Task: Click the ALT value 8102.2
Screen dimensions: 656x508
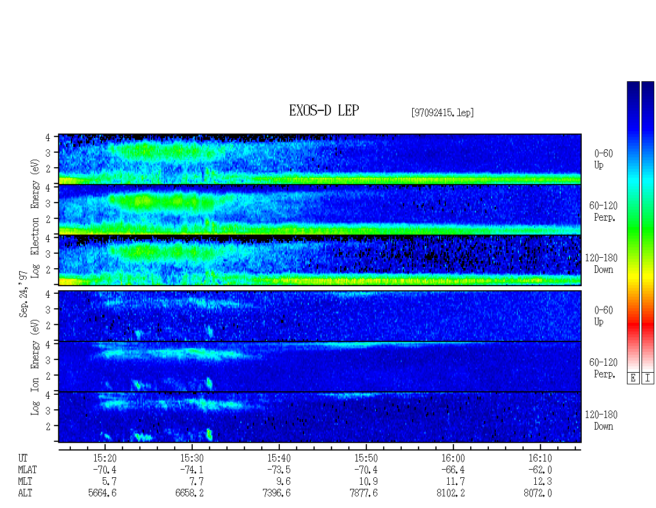Action: point(450,493)
